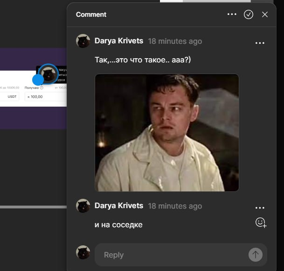Click the help icon beside 'Получаю'
284x271 pixels.
(x=42, y=88)
